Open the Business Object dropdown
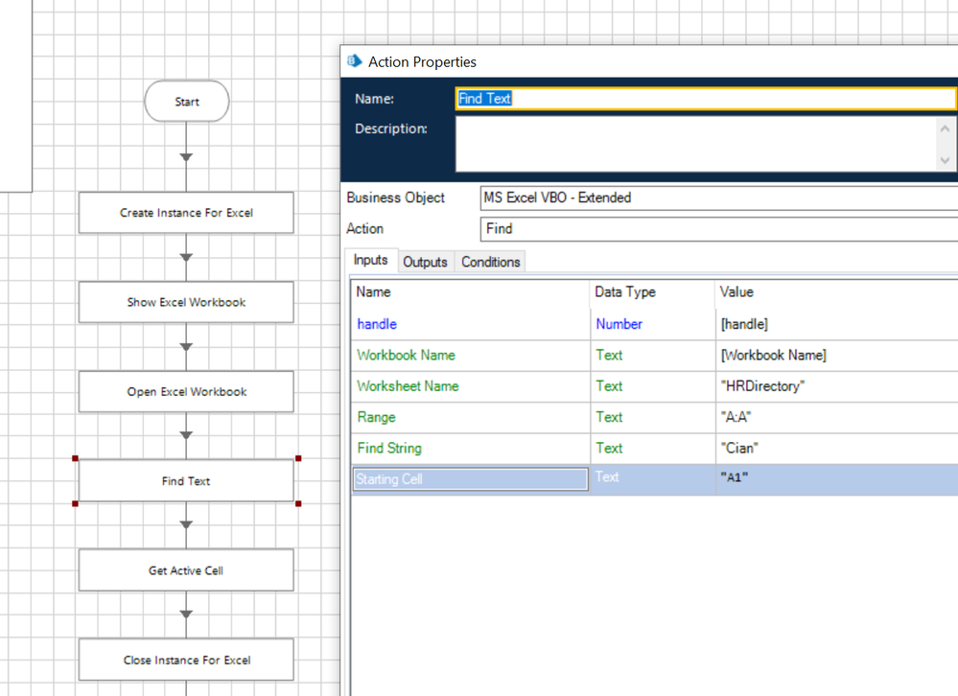 717,197
